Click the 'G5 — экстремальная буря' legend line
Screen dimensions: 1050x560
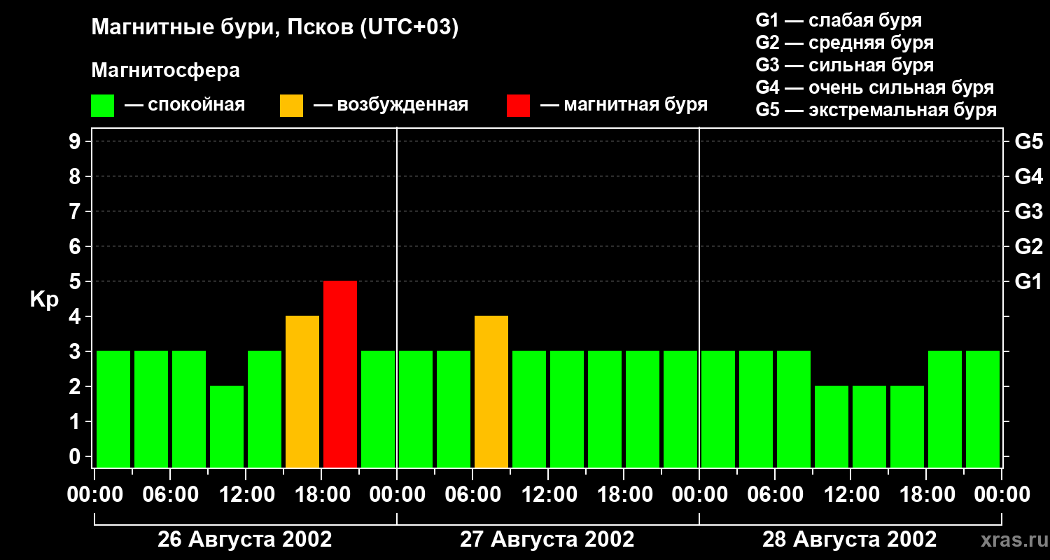click(x=876, y=110)
